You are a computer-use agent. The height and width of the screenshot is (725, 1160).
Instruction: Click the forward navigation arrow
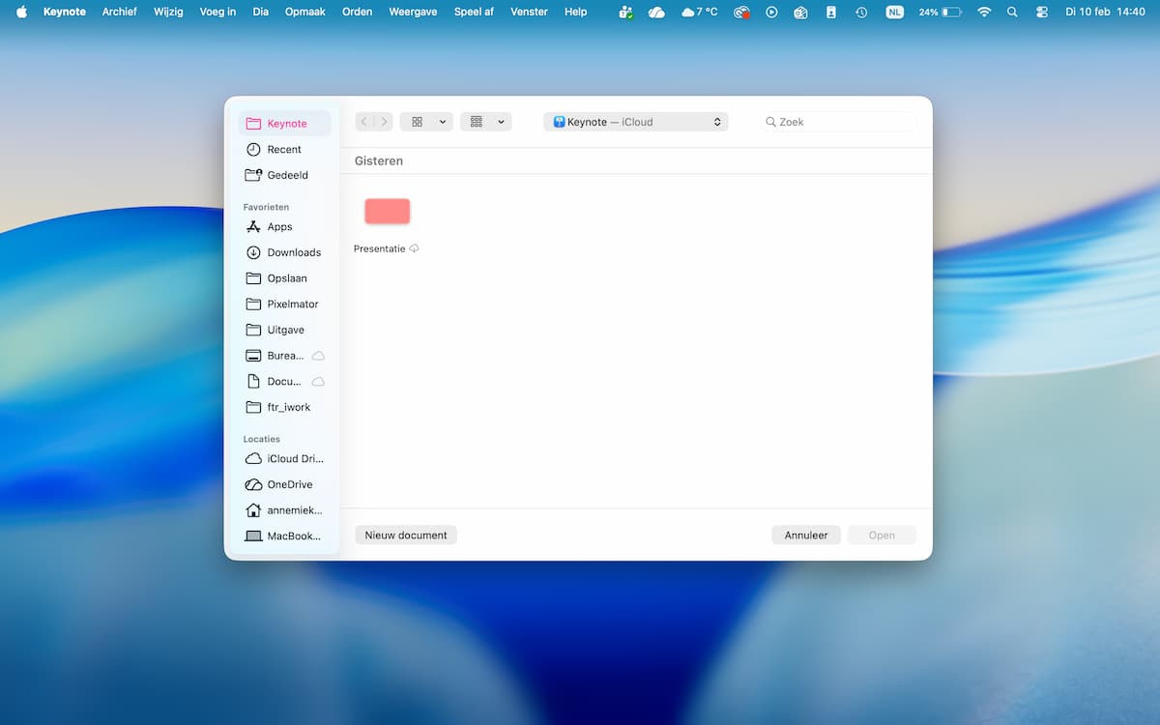coord(384,122)
